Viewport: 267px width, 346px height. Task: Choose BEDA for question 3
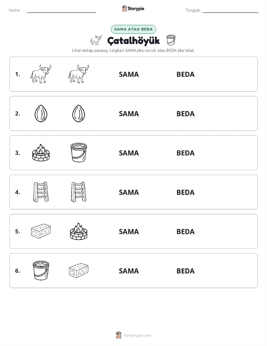(186, 153)
